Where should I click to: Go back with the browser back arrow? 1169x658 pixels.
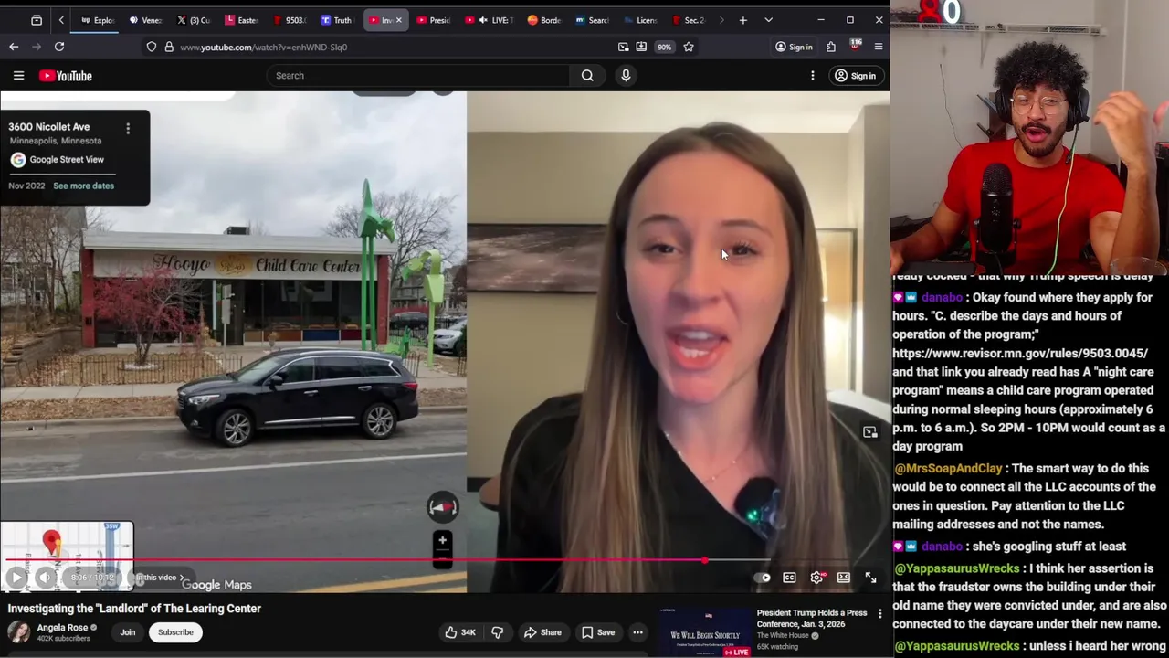(x=14, y=47)
